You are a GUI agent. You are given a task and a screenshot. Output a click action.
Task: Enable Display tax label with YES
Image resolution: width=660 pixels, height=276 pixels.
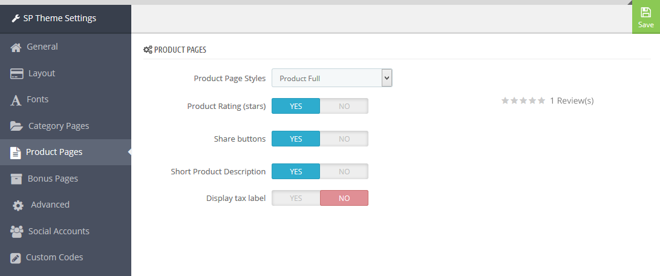pos(296,198)
